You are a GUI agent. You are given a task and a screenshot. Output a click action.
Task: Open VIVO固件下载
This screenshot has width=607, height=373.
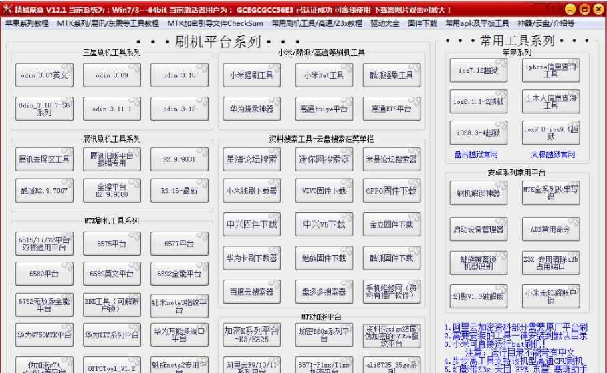(324, 191)
